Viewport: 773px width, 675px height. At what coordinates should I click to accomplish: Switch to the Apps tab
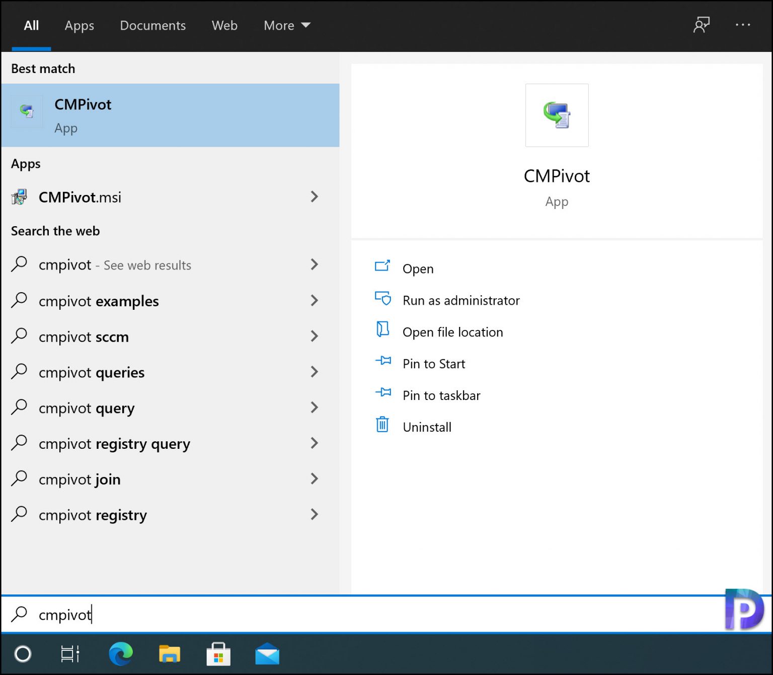click(x=80, y=26)
